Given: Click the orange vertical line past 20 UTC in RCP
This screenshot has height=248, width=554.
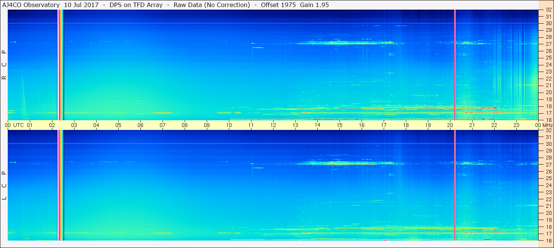Looking at the screenshot, I should click(455, 65).
